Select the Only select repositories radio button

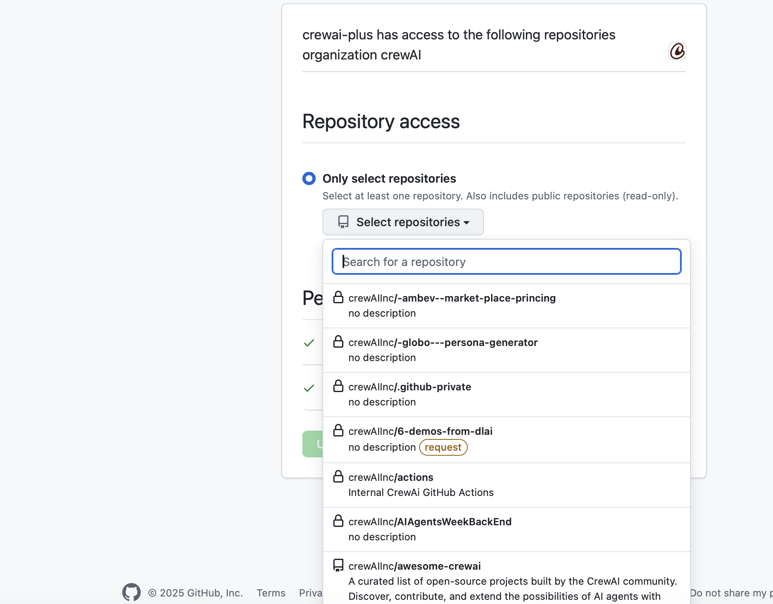pos(309,178)
